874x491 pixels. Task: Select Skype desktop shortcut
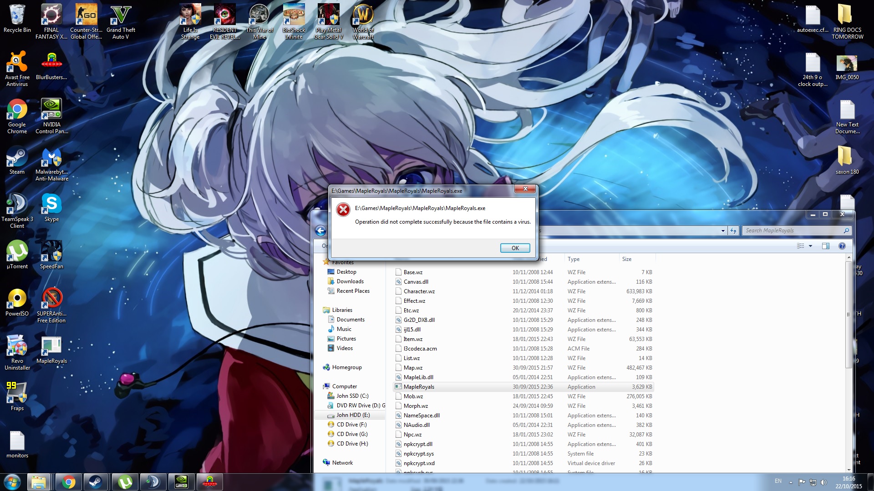coord(51,208)
